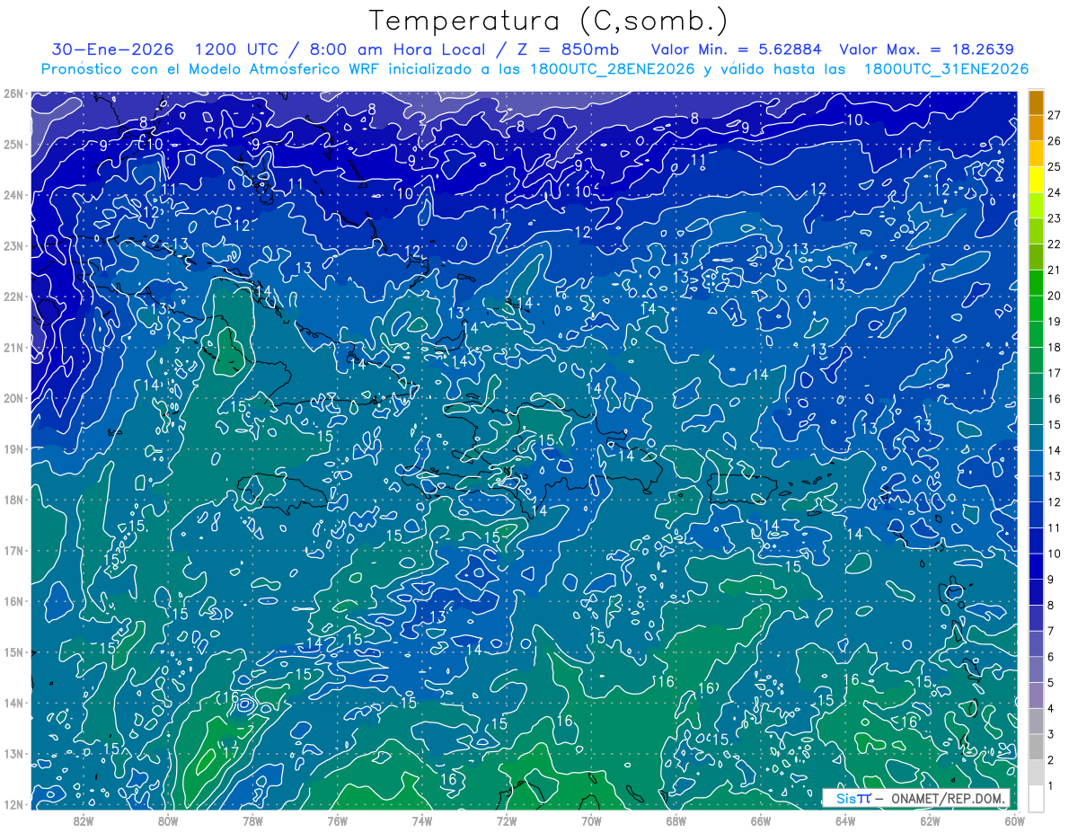Click the "72W" longitude axis label
Viewport: 1078px width, 833px height.
(506, 820)
